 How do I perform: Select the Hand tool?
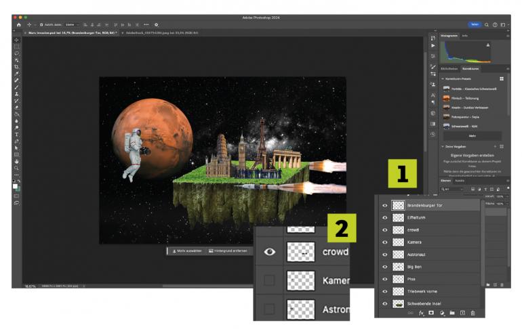pos(17,162)
